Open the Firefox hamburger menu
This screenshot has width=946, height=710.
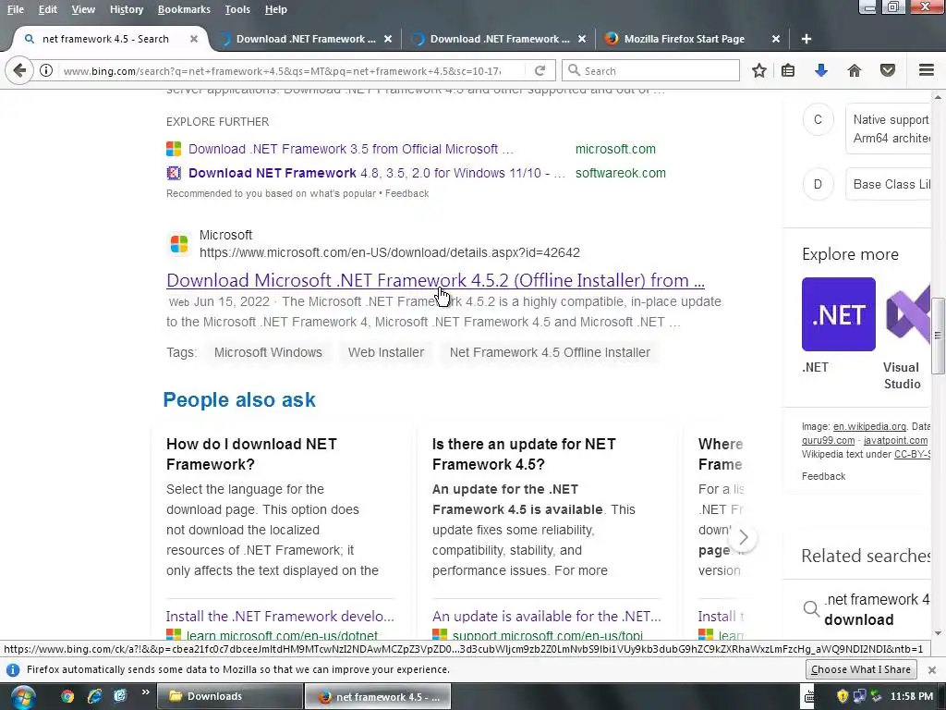(927, 70)
